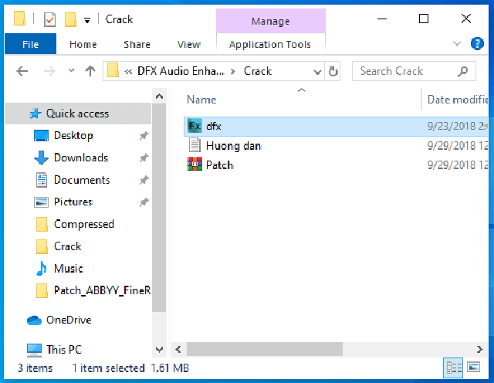494x383 pixels.
Task: Click the WinRAR icon of Patch
Action: coord(195,164)
